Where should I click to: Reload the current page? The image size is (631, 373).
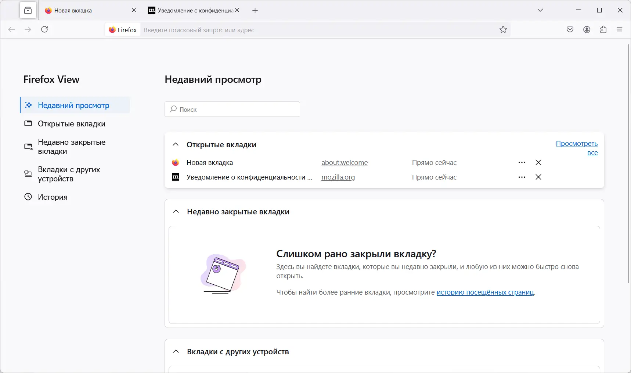click(x=44, y=30)
